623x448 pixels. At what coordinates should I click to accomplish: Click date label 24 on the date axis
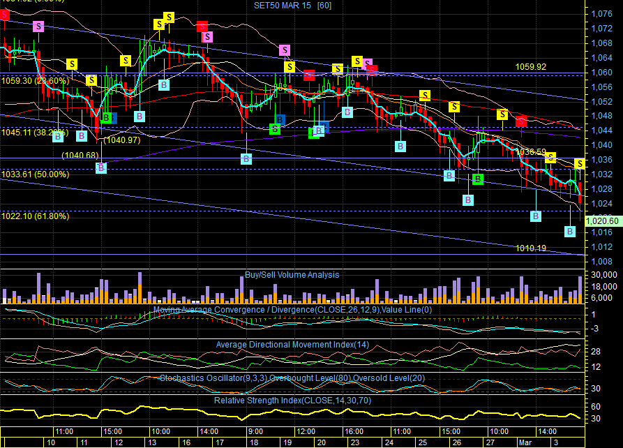(x=389, y=442)
